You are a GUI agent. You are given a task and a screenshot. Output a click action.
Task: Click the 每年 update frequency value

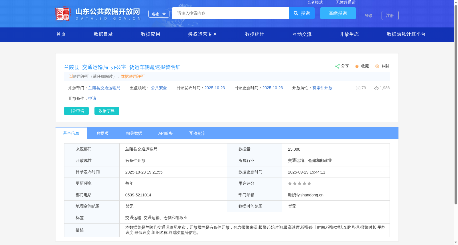coord(129,184)
